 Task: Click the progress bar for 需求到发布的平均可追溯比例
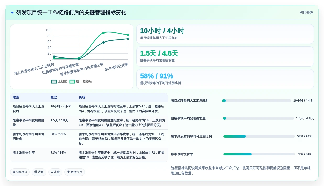(259, 136)
